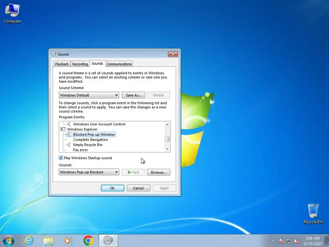Viewport: 329px width, 247px height.
Task: Select Windows User Account Control event
Action: click(99, 124)
